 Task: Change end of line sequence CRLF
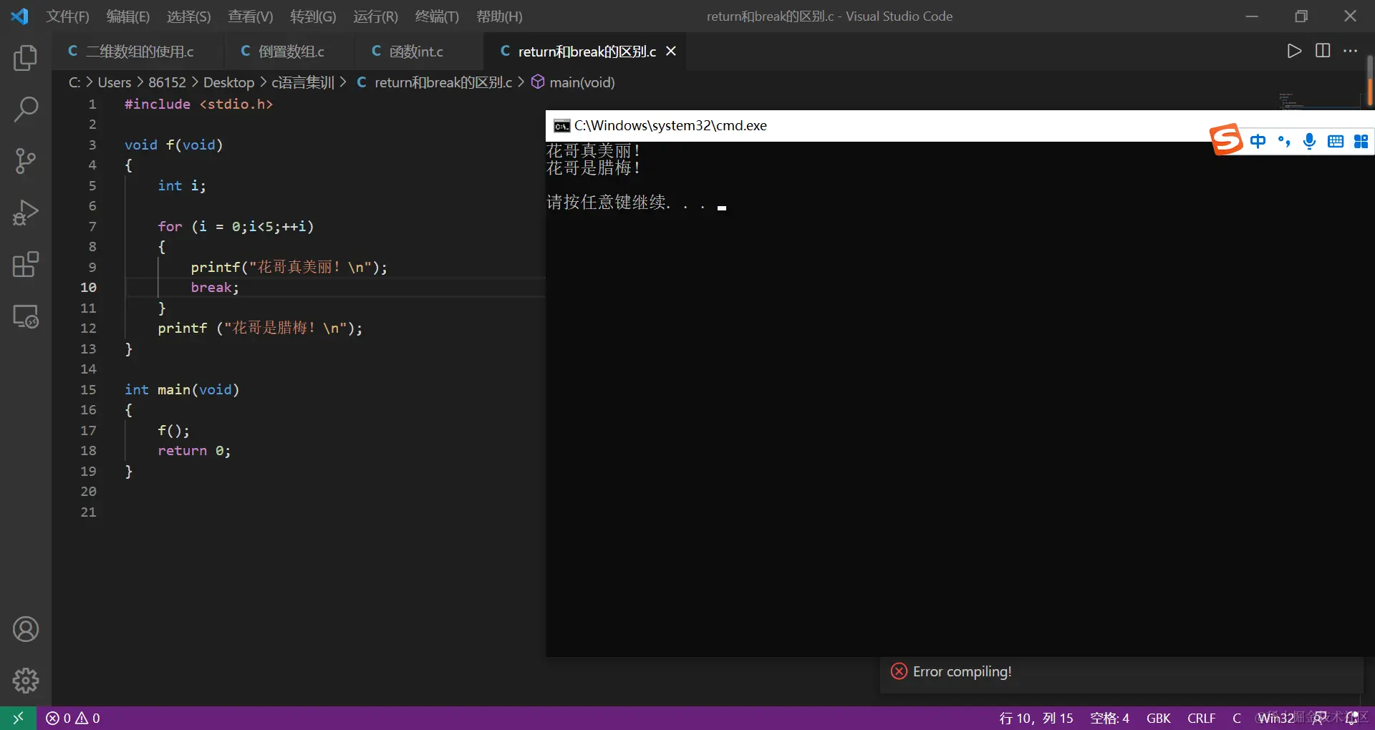click(1201, 718)
